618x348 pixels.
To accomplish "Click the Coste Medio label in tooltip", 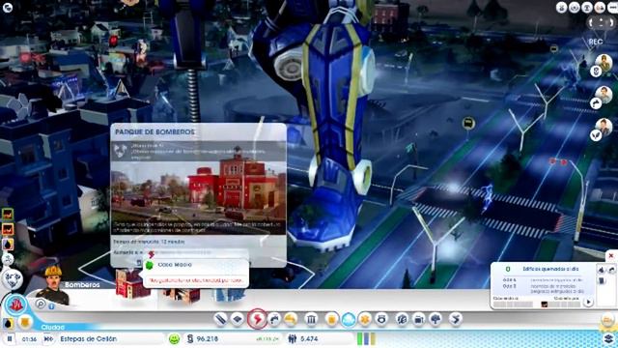I will (175, 265).
